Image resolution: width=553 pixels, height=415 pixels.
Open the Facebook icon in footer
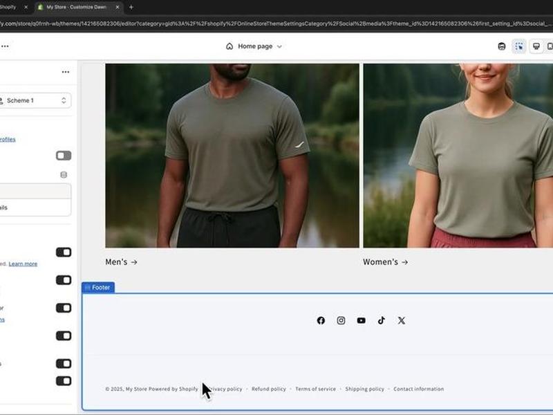click(321, 320)
